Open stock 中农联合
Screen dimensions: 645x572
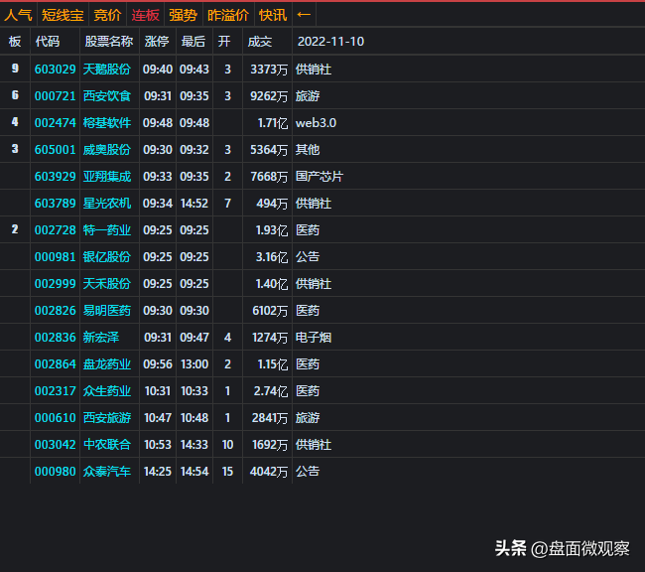107,444
